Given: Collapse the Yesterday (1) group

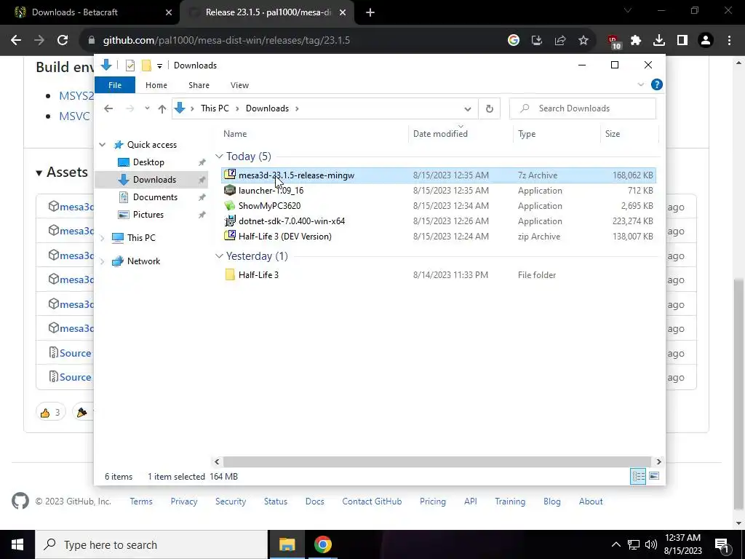Looking at the screenshot, I should [219, 256].
